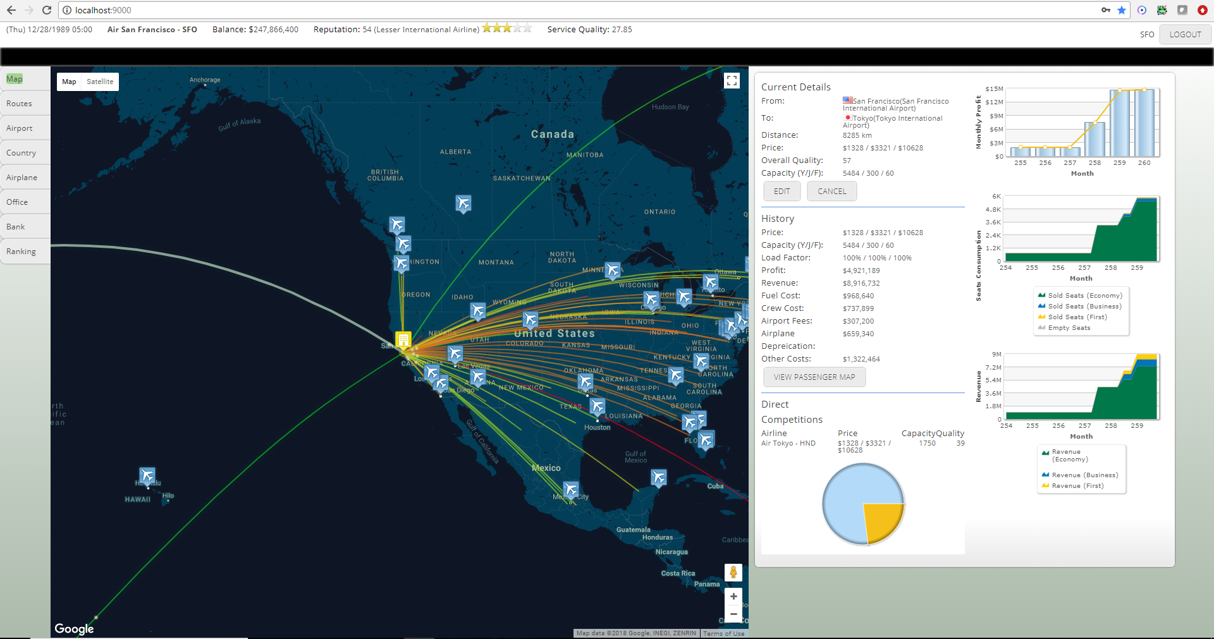Zoom in the map with the plus button
This screenshot has height=639, width=1214.
733,597
